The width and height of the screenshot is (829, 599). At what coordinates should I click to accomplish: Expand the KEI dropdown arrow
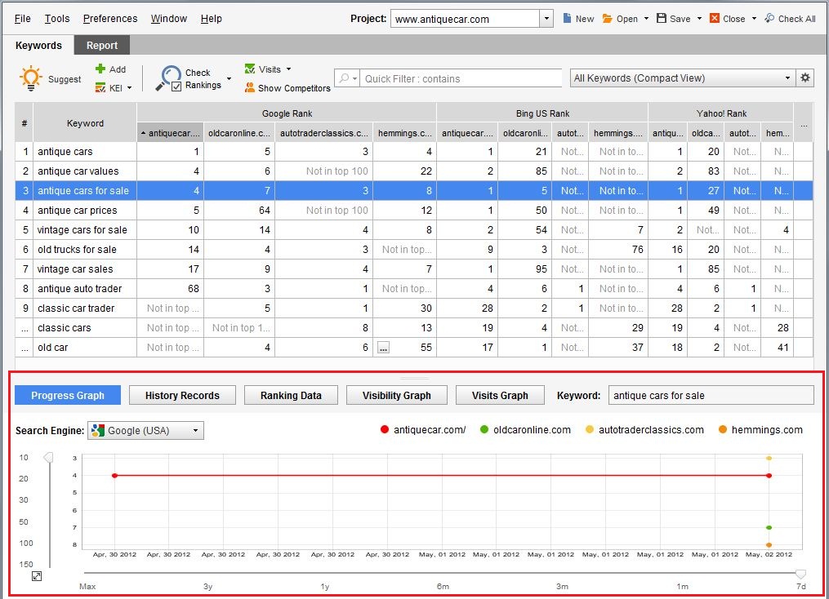130,88
